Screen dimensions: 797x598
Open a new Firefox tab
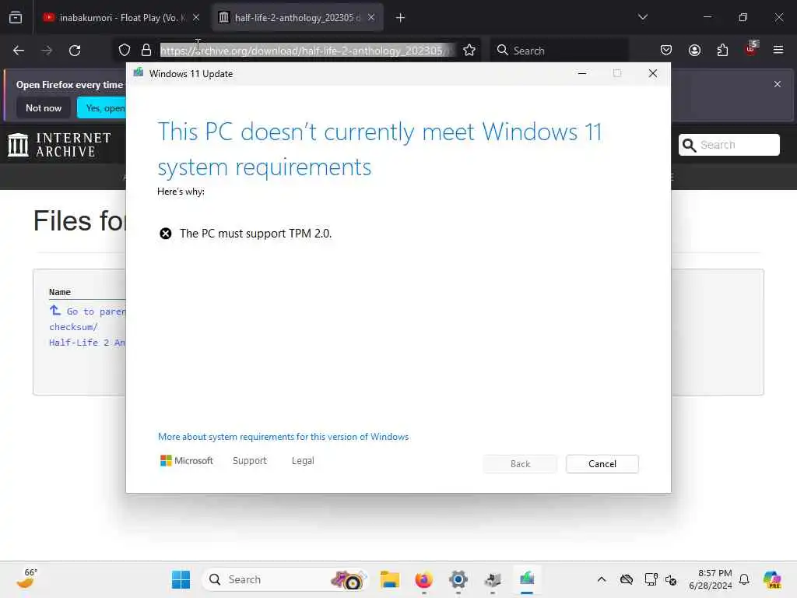pos(401,18)
